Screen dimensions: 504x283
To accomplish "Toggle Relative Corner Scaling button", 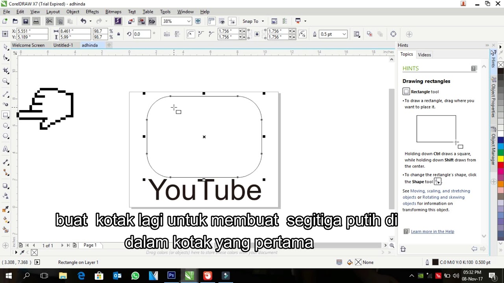I will point(302,34).
